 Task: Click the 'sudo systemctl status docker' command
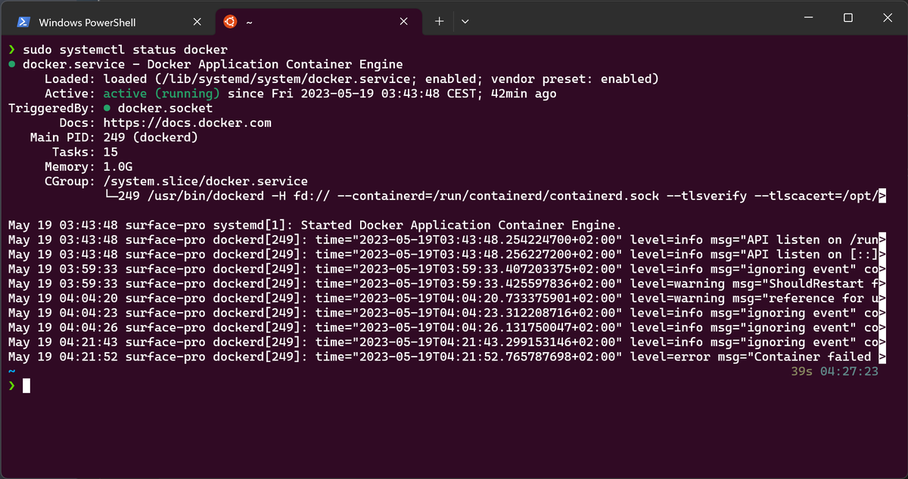(x=125, y=50)
